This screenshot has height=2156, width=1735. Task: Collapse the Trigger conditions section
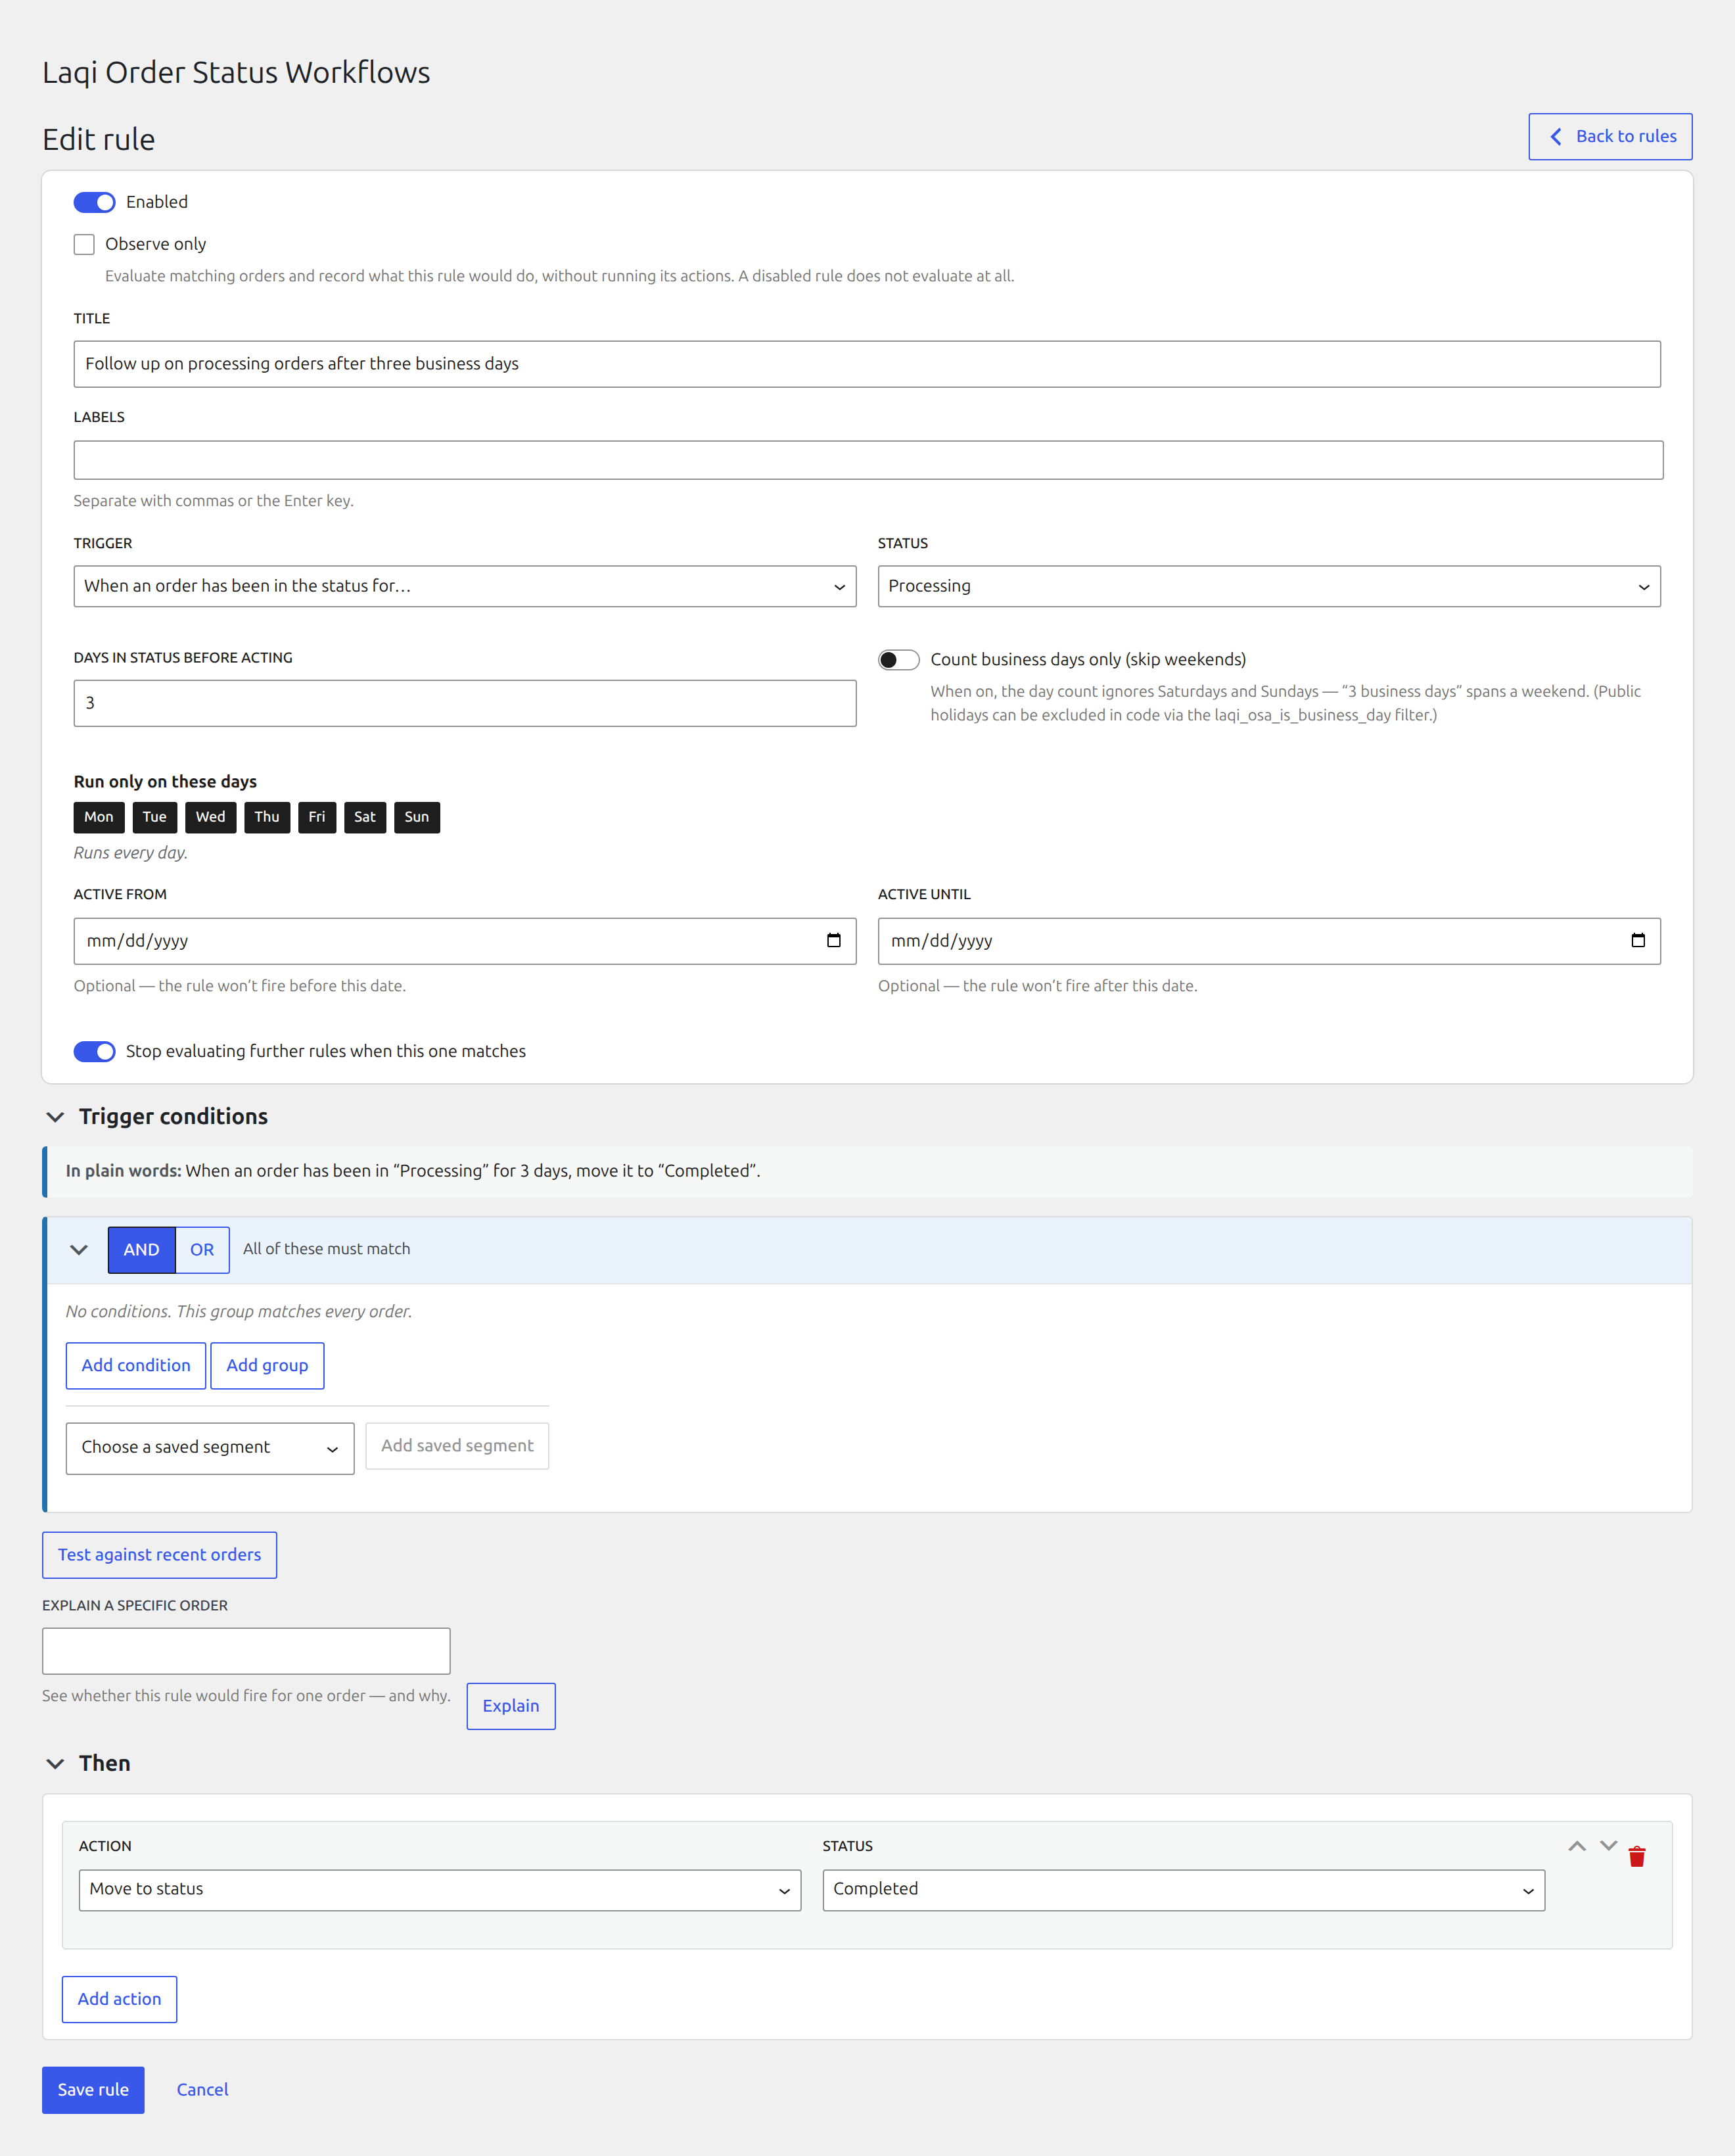(x=55, y=1117)
